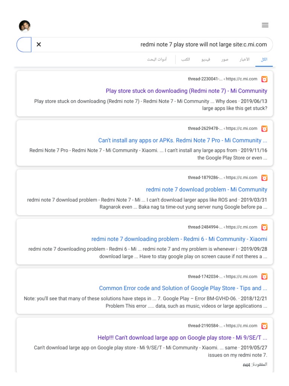Viewport: 289px width, 386px height.
Task: Click the Mi favicon beside thread-1742034
Action: pyautogui.click(x=264, y=277)
